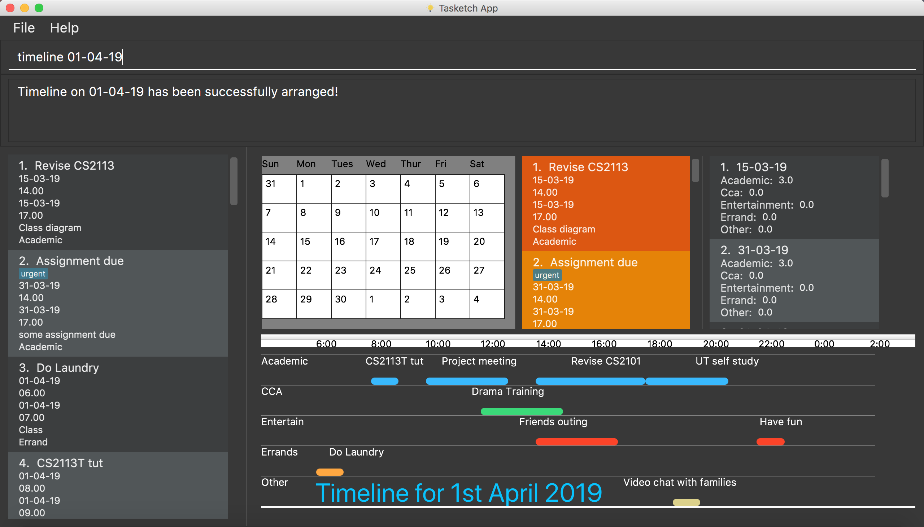Click calendar cell for day 8
The height and width of the screenshot is (527, 924).
click(314, 218)
